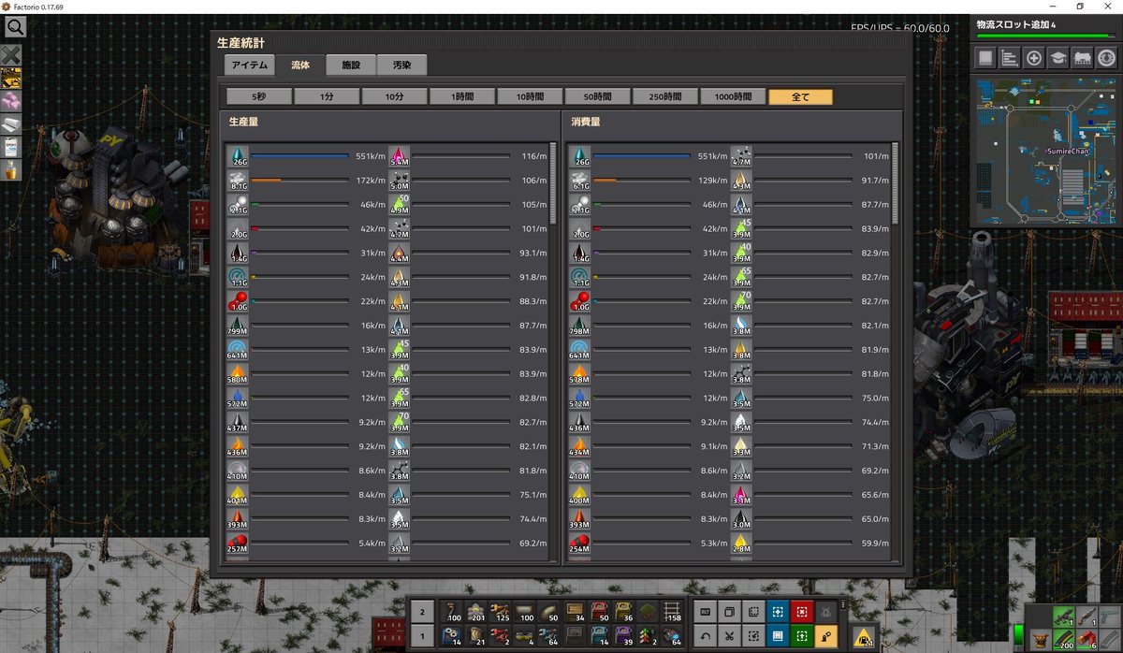This screenshot has width=1123, height=653.
Task: Click the green dashed-frame up-arrow shortcut
Action: [x=801, y=636]
